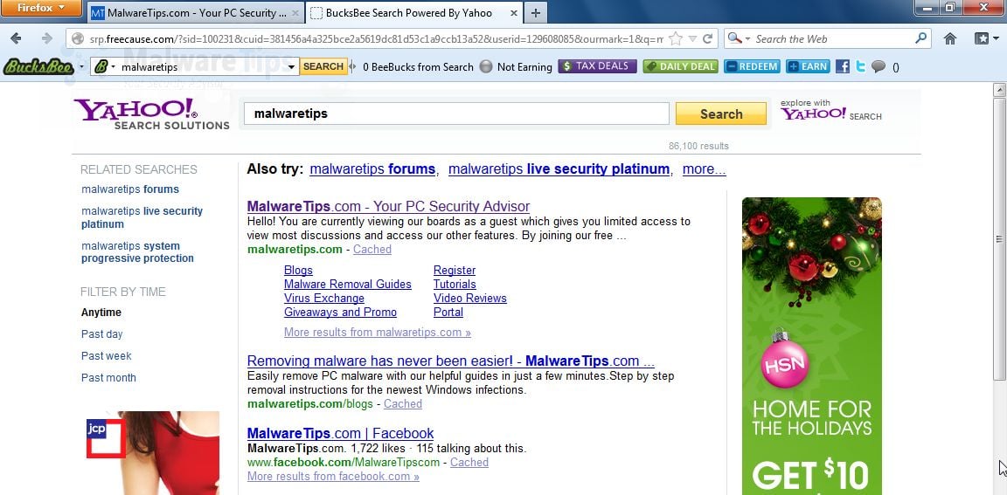Select related search malwaretips system progressive protection
This screenshot has height=495, width=1007.
tap(137, 252)
